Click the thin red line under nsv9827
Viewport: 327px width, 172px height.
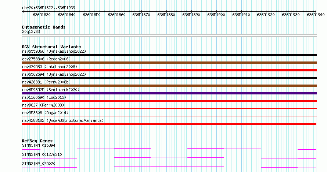tap(169, 108)
